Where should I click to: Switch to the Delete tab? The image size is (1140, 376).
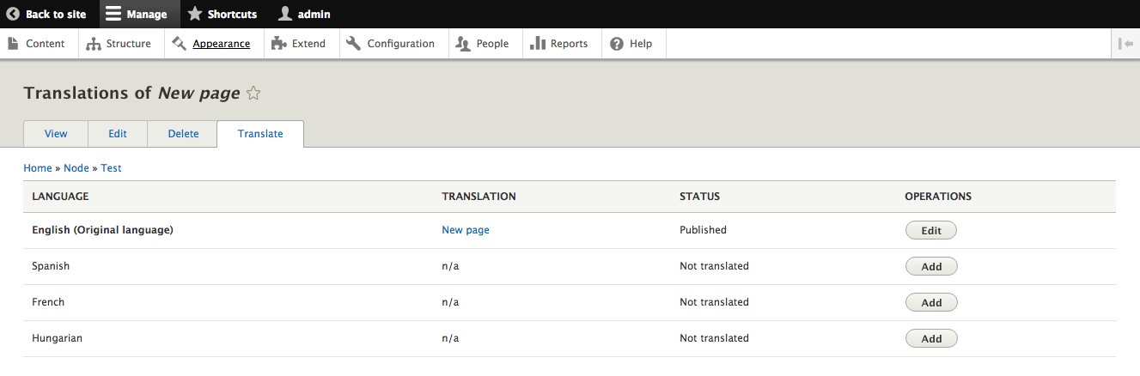coord(183,134)
